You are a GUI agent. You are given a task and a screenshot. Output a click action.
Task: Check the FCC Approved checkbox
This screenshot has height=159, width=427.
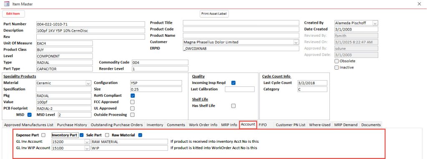(x=133, y=102)
